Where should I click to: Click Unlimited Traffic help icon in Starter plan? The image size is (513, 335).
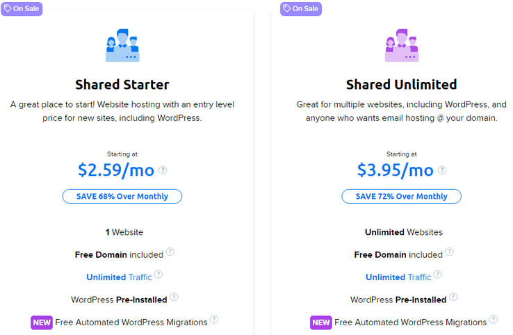(x=158, y=275)
